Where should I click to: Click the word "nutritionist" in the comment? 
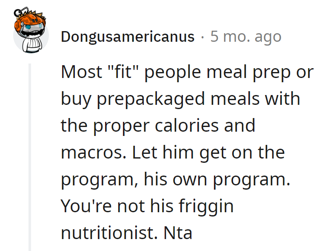pos(110,233)
